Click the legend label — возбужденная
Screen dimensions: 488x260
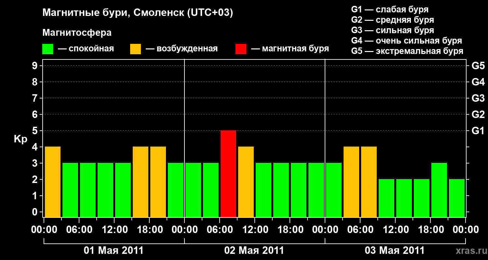click(182, 49)
